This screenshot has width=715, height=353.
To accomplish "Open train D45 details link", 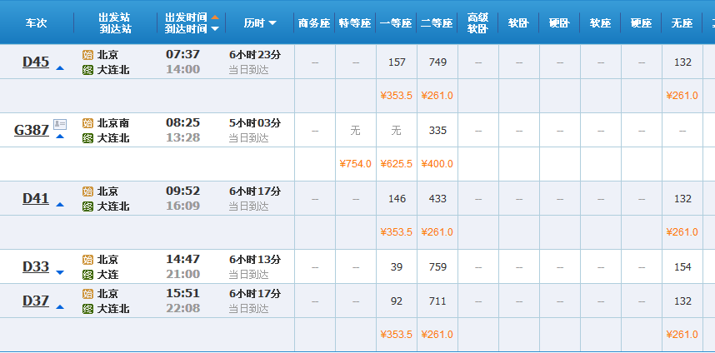I will point(35,62).
